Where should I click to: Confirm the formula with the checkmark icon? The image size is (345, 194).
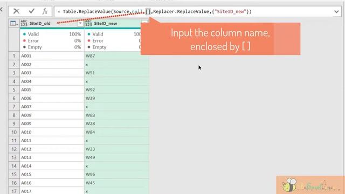pos(31,11)
